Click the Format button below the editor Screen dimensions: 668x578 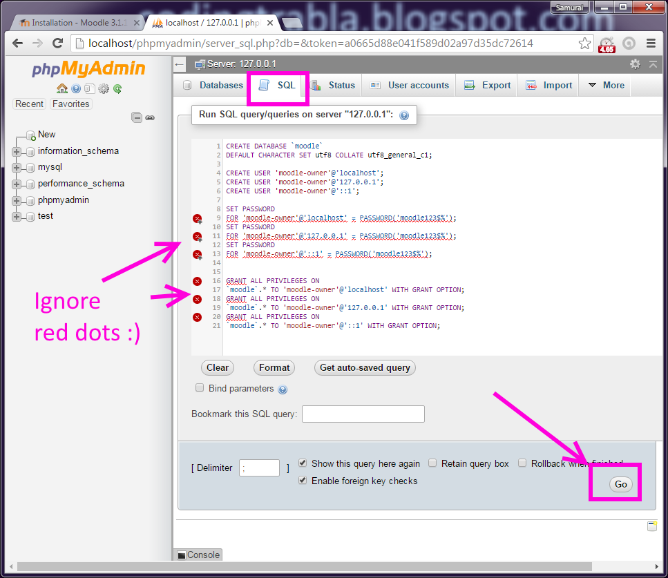tap(274, 367)
